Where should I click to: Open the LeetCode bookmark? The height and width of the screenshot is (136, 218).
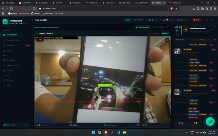pos(48,13)
